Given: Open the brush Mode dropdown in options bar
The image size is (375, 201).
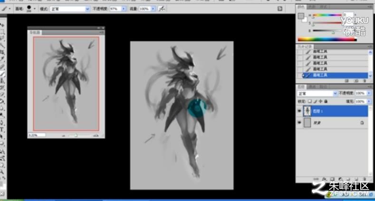Looking at the screenshot, I should pos(69,9).
